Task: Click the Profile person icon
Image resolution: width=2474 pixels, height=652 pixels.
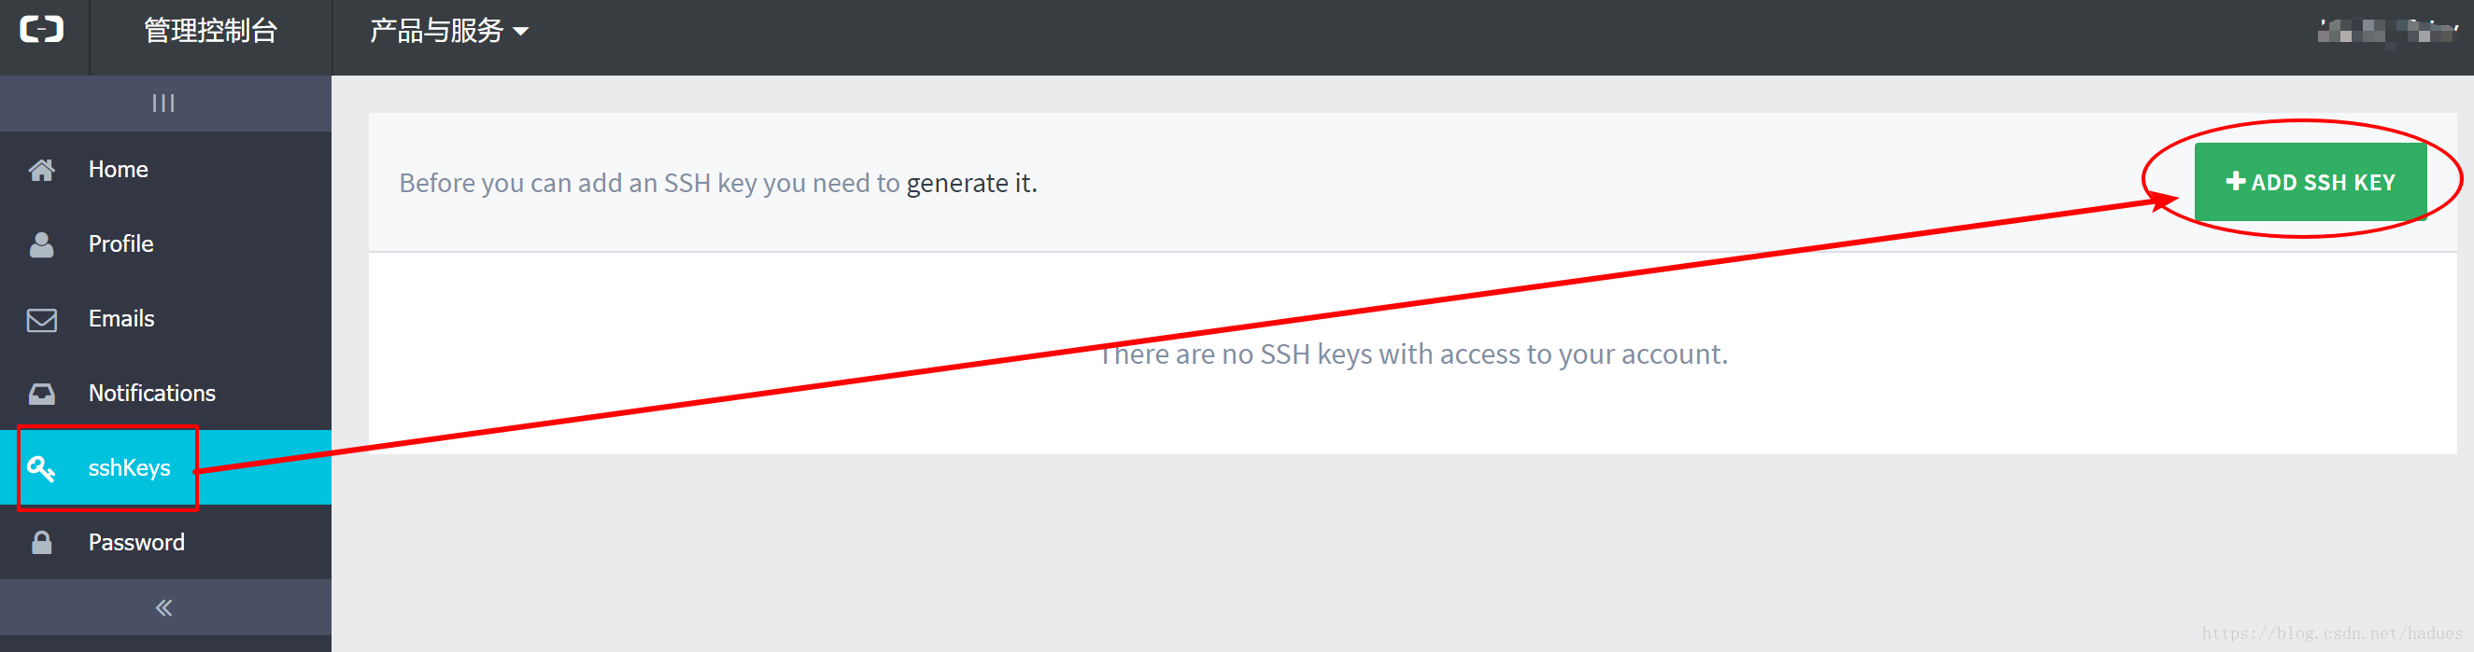Action: point(41,244)
